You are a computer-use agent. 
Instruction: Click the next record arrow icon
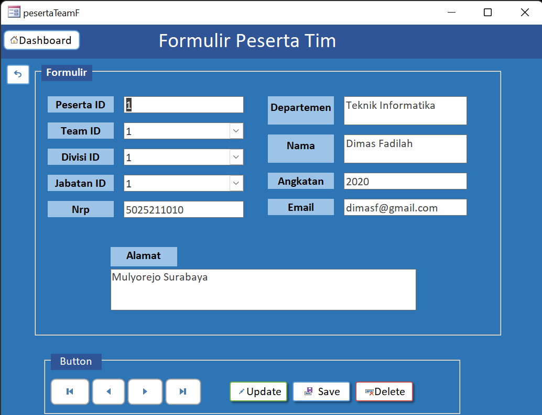pyautogui.click(x=145, y=391)
